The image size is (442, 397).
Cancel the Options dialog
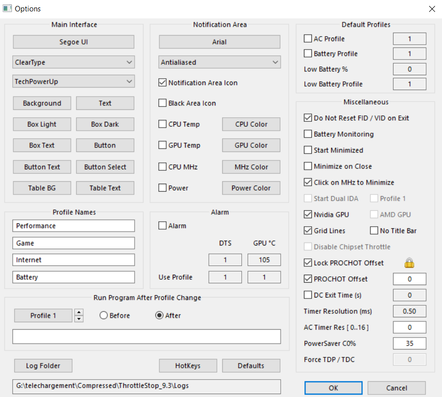[396, 388]
